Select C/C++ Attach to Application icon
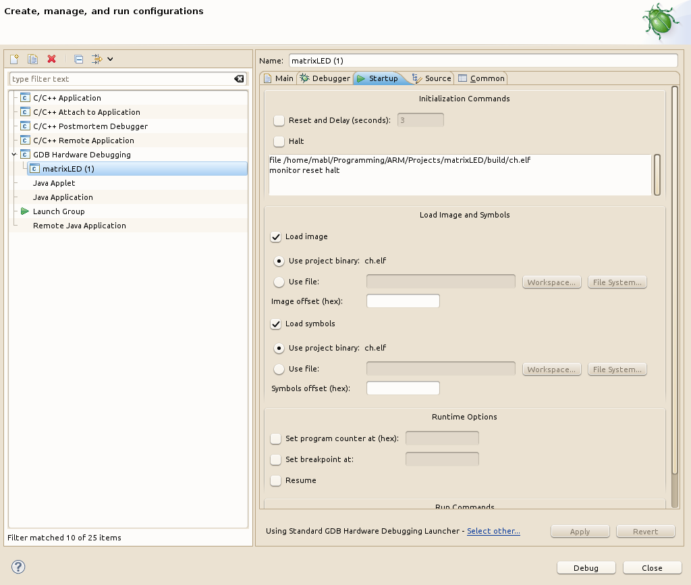The height and width of the screenshot is (585, 691). [x=25, y=112]
